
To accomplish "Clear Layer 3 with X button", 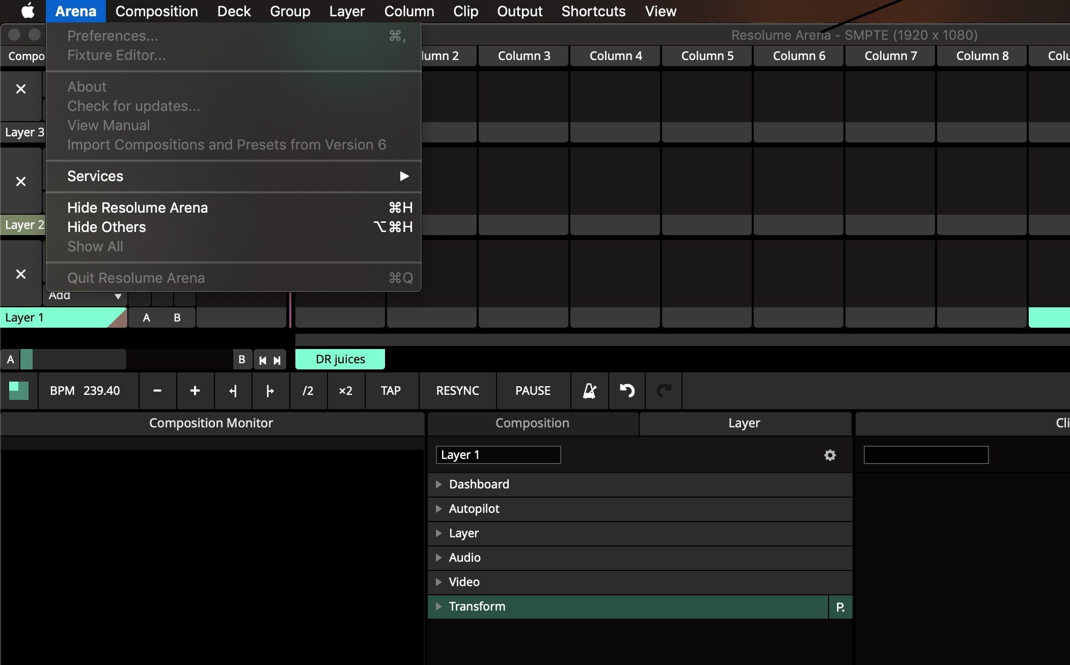I will coord(21,89).
